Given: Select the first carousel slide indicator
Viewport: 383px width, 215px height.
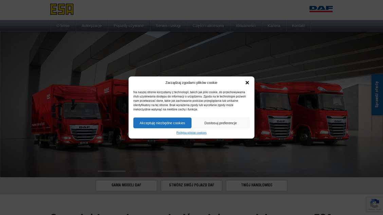Looking at the screenshot, I should click(112, 171).
